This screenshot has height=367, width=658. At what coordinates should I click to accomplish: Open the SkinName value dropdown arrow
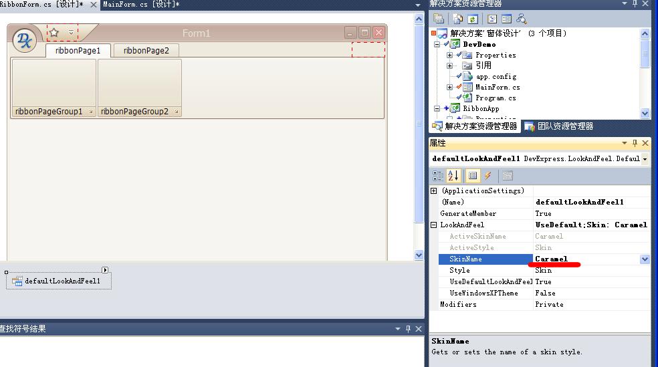pyautogui.click(x=645, y=259)
